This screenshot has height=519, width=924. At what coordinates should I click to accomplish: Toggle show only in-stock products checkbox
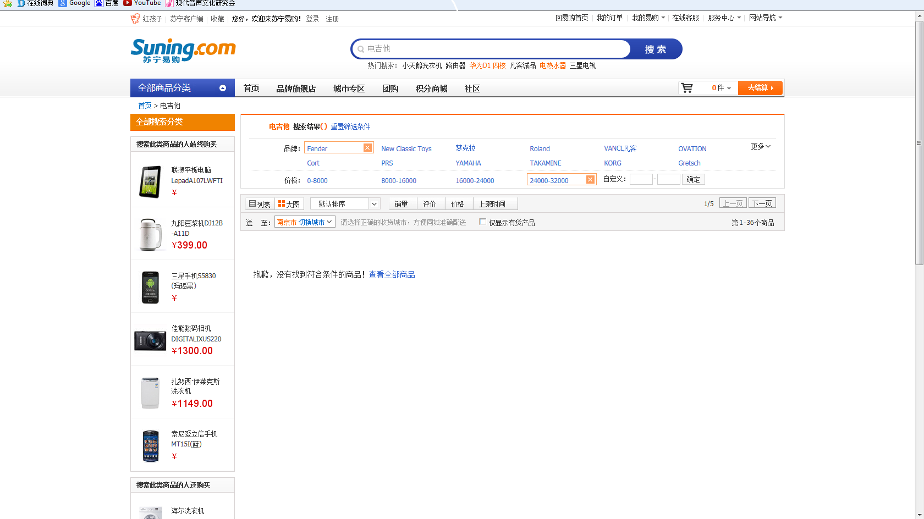482,222
